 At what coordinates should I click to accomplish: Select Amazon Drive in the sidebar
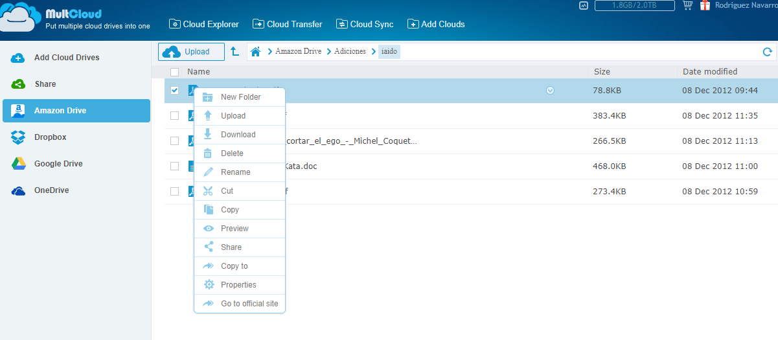click(76, 111)
